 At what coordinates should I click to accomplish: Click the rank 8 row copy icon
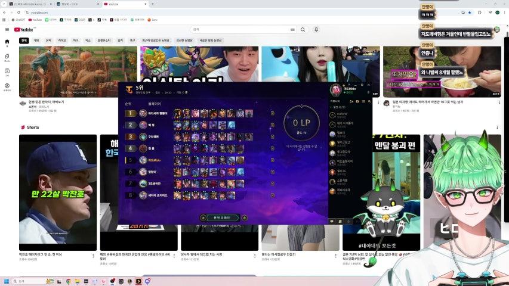(x=273, y=195)
